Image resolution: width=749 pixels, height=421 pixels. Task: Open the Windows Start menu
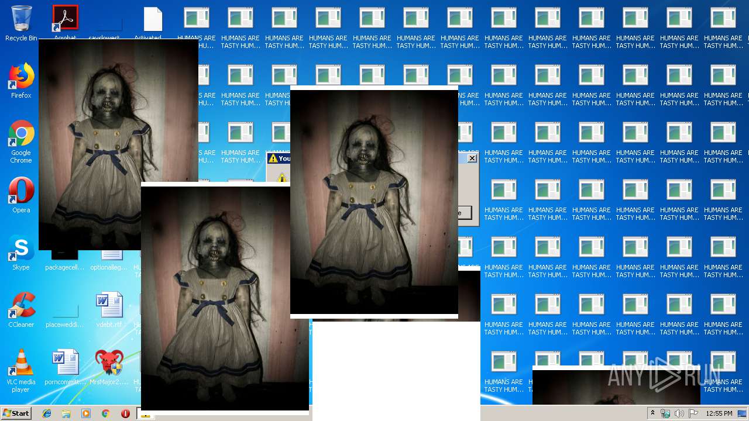pyautogui.click(x=16, y=413)
